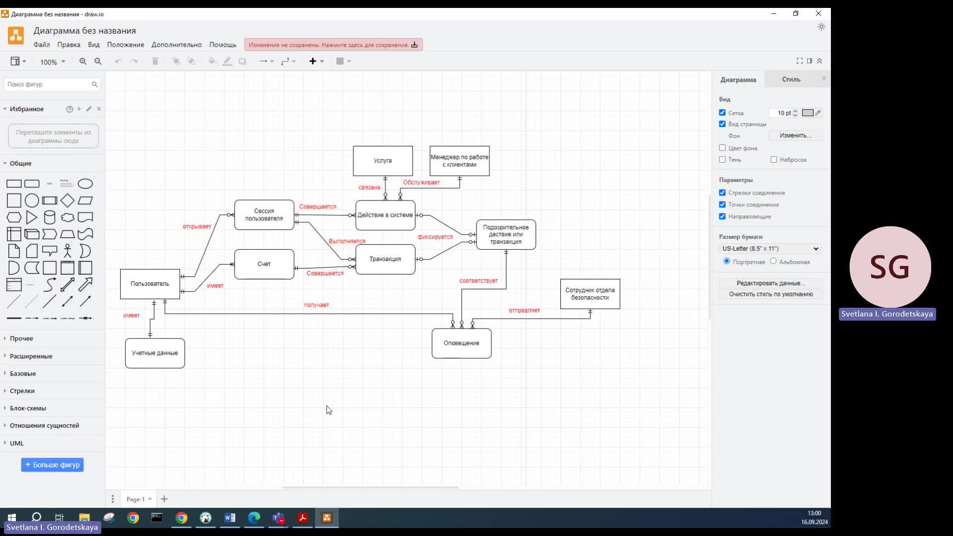The width and height of the screenshot is (953, 536).
Task: Toggle the Вид страницы checkbox
Action: pyautogui.click(x=723, y=124)
